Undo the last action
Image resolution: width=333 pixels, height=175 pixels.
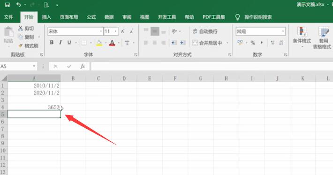(19, 5)
